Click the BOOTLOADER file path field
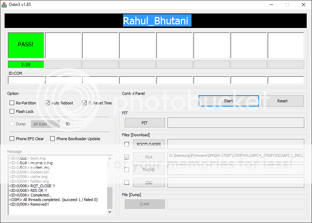The width and height of the screenshot is (312, 223). (x=236, y=144)
